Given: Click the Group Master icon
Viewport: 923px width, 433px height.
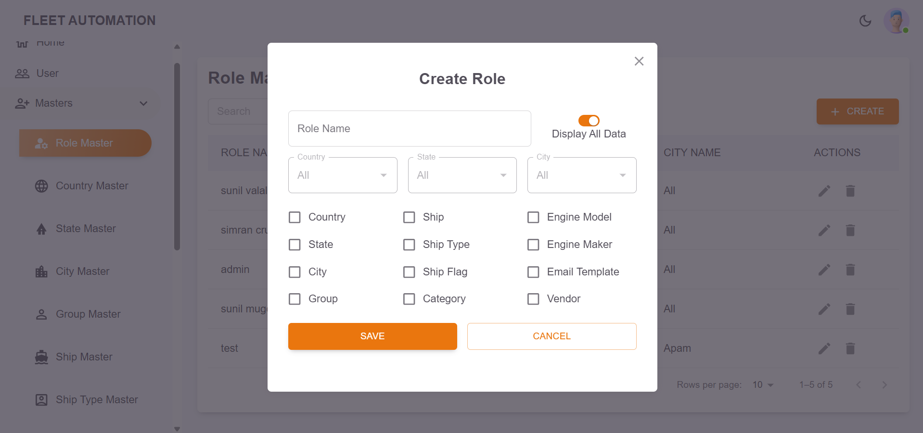Looking at the screenshot, I should click(x=41, y=314).
